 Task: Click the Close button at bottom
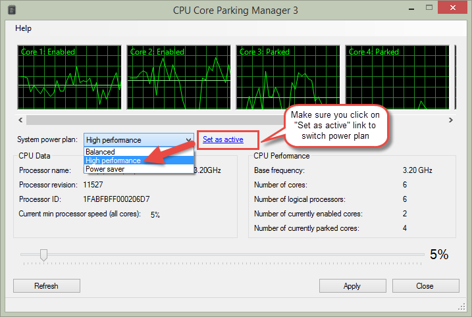coord(425,285)
